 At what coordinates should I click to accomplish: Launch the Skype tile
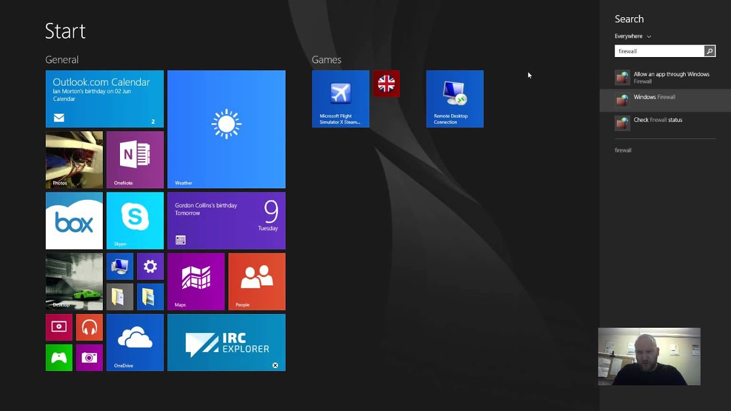[x=135, y=220]
